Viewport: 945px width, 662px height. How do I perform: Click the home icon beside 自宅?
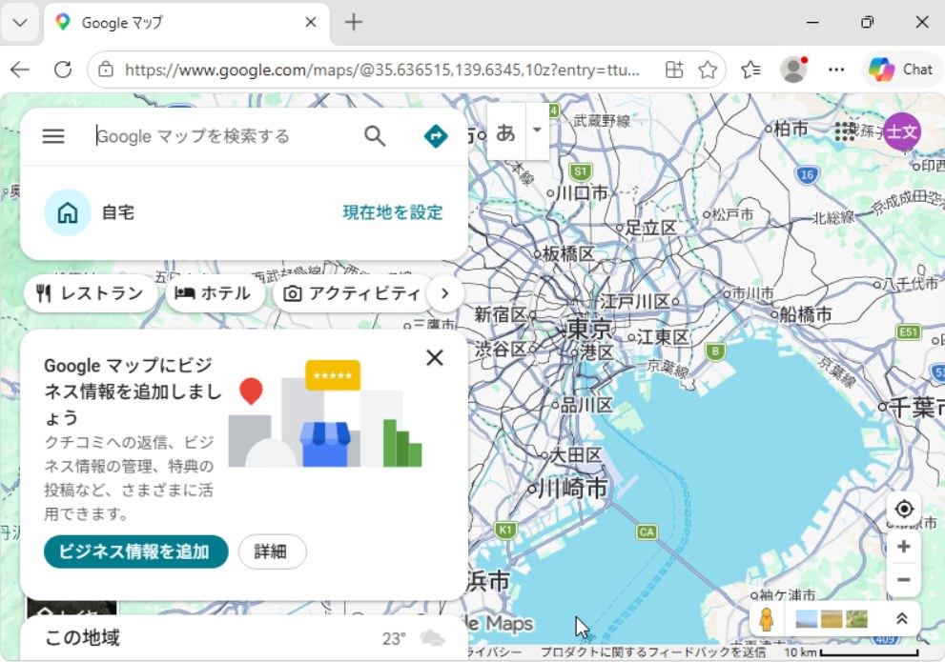click(x=68, y=212)
